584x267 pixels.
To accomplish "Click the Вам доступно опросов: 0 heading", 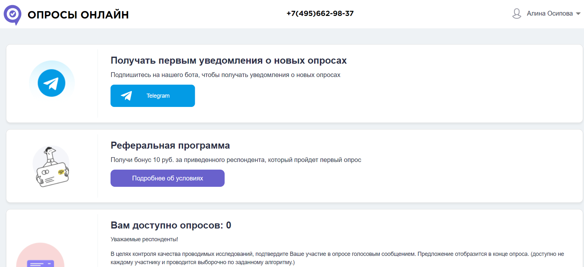I will [171, 225].
